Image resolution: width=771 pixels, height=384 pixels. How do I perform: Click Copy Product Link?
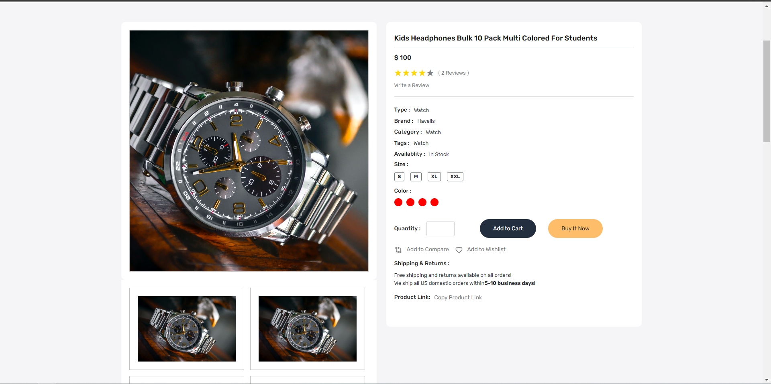point(458,297)
